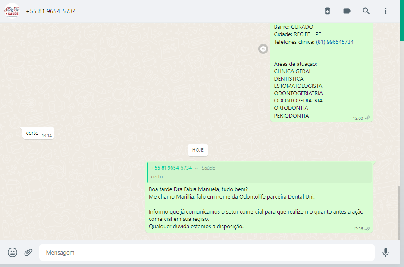Click the 'ODONTOPEDIATRIA' line in the message
The height and width of the screenshot is (267, 404).
pos(298,101)
